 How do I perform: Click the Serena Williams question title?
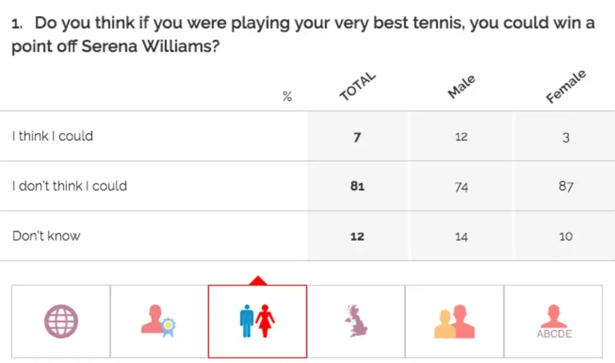[x=302, y=34]
